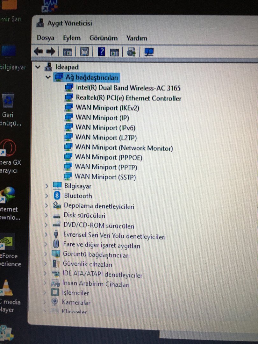Click the Ağ bağdaştırıcıları label
Screen dimensions: 258x344
pos(92,77)
